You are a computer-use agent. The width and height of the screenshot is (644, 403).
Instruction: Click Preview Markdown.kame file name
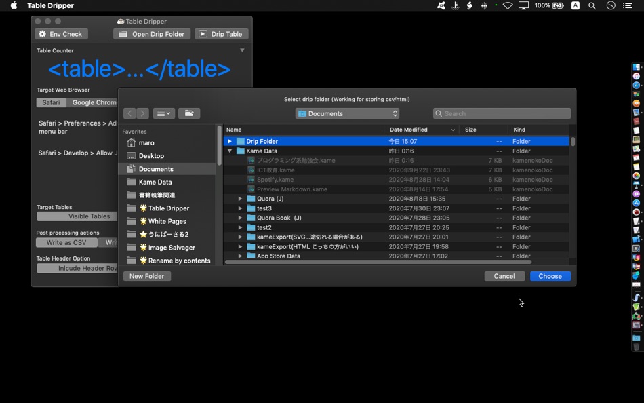(x=292, y=189)
